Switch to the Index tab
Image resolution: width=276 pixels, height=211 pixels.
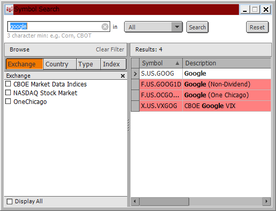(x=113, y=64)
